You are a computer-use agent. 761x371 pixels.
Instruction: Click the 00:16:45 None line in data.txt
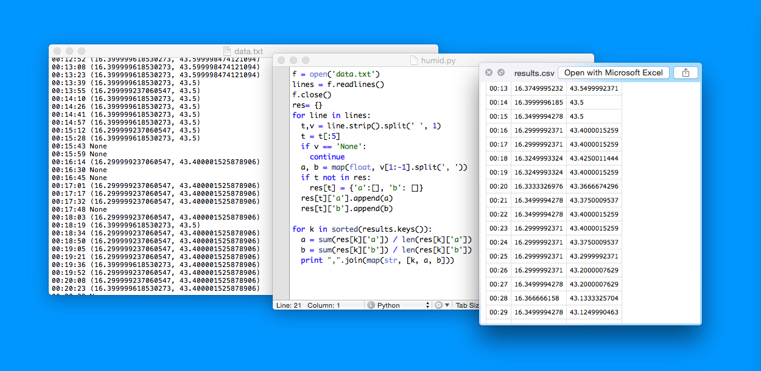coord(79,178)
